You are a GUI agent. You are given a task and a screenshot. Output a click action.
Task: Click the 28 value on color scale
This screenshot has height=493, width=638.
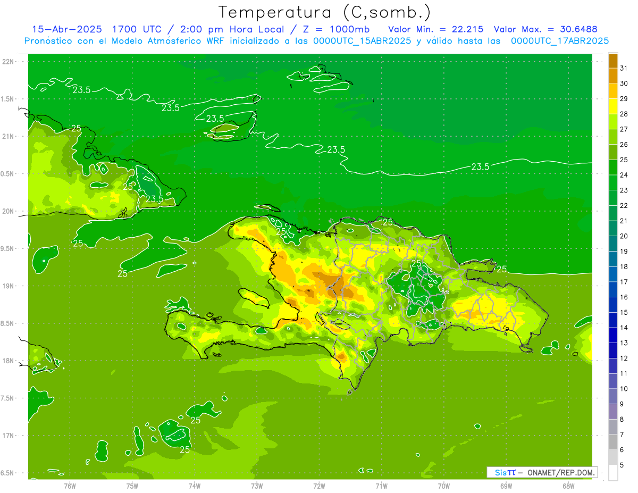coord(624,114)
